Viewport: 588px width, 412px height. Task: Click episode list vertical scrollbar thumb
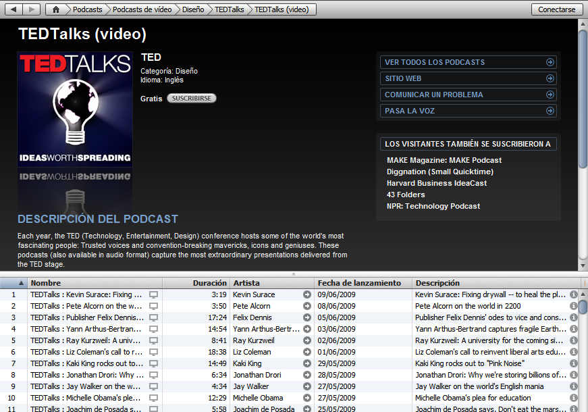583,307
